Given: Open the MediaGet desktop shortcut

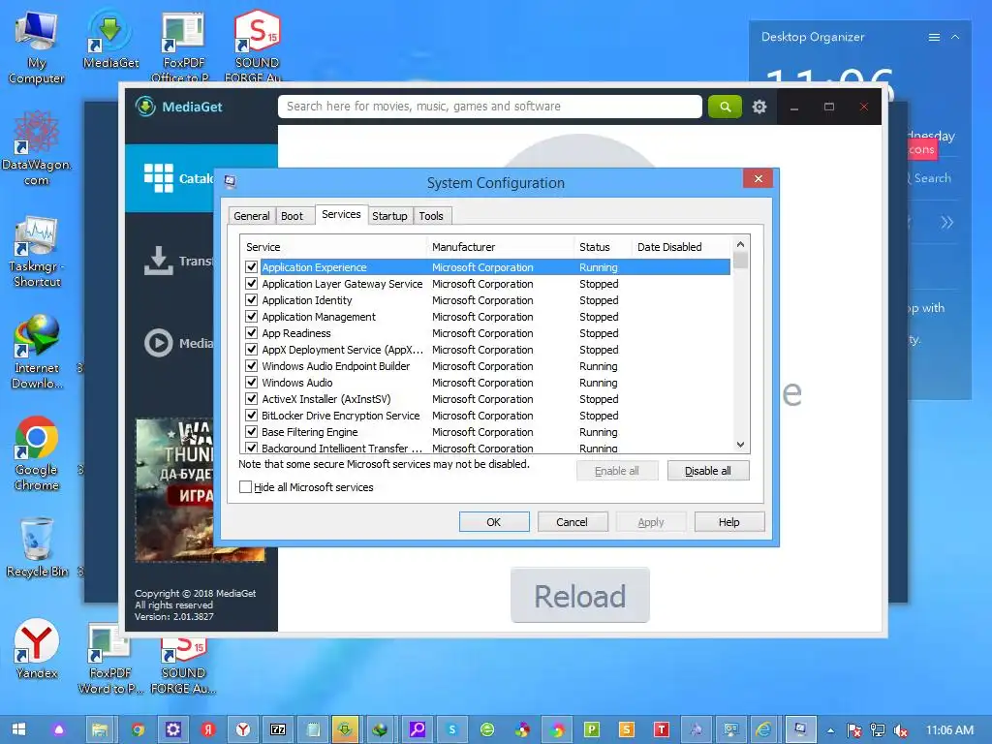Looking at the screenshot, I should click(x=110, y=39).
